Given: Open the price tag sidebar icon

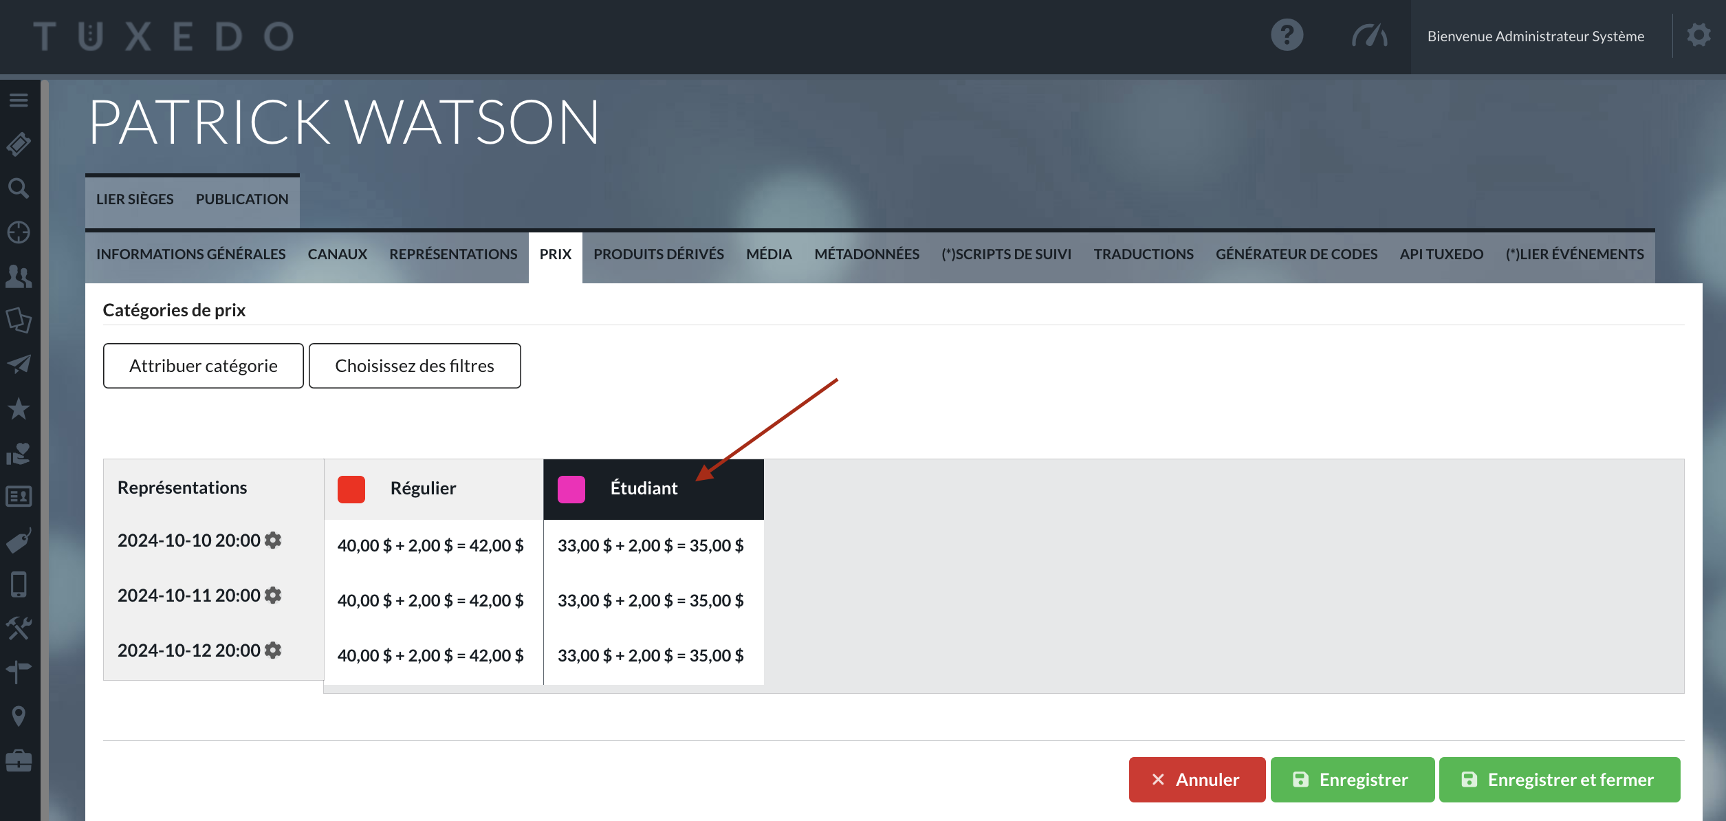Looking at the screenshot, I should (x=19, y=541).
